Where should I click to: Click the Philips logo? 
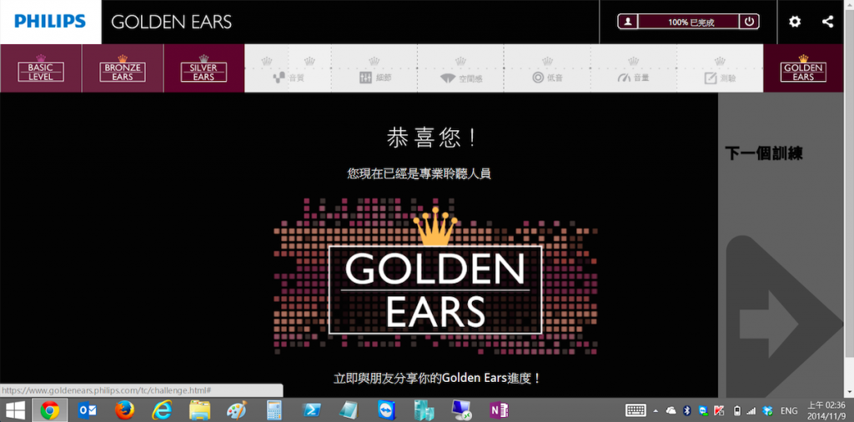tap(50, 22)
